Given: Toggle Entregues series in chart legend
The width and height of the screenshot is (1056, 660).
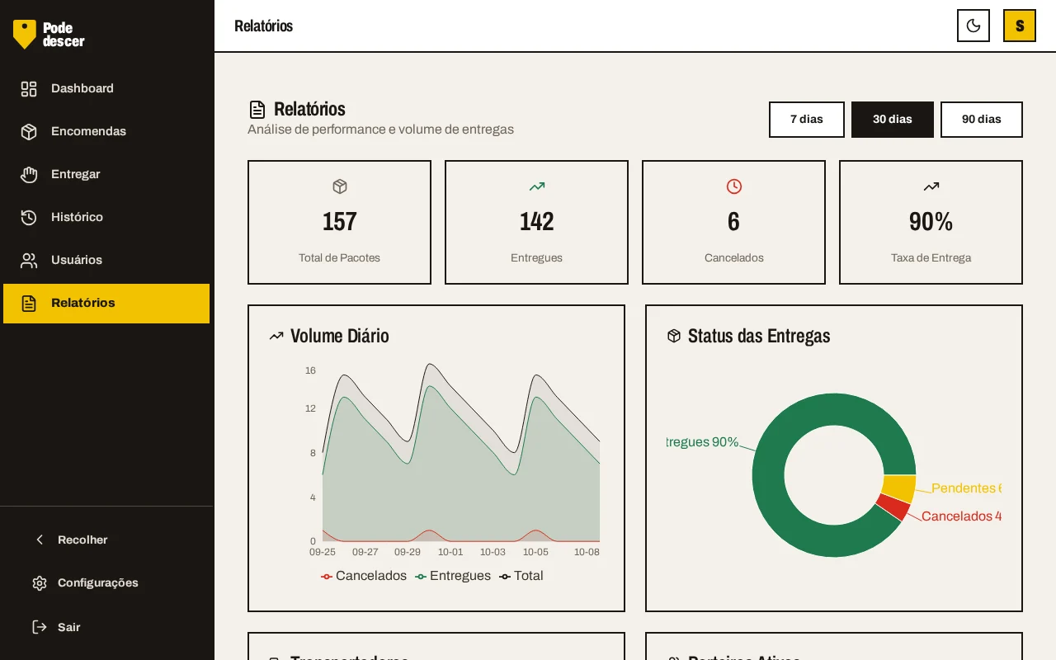Looking at the screenshot, I should click(x=453, y=576).
